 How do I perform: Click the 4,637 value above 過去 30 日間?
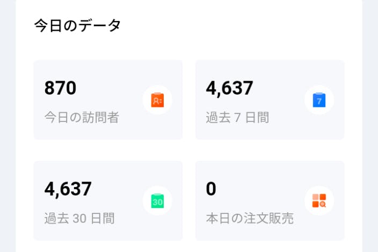pos(68,189)
